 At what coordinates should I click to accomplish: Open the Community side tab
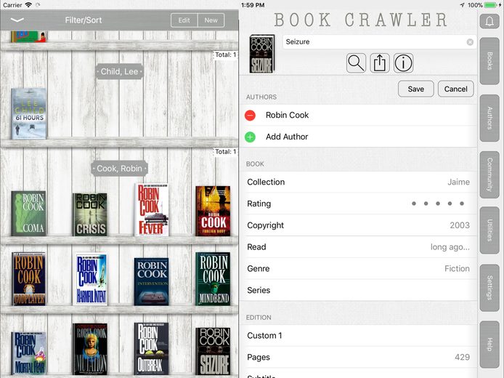tap(489, 174)
